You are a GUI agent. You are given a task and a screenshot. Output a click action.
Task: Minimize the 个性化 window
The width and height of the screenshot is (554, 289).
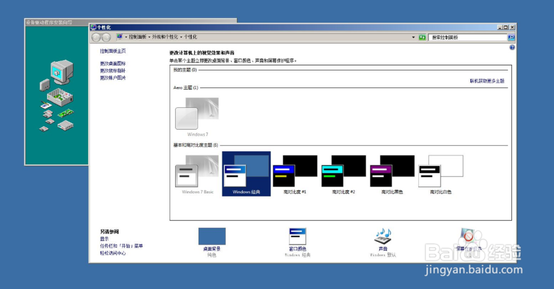click(500, 27)
